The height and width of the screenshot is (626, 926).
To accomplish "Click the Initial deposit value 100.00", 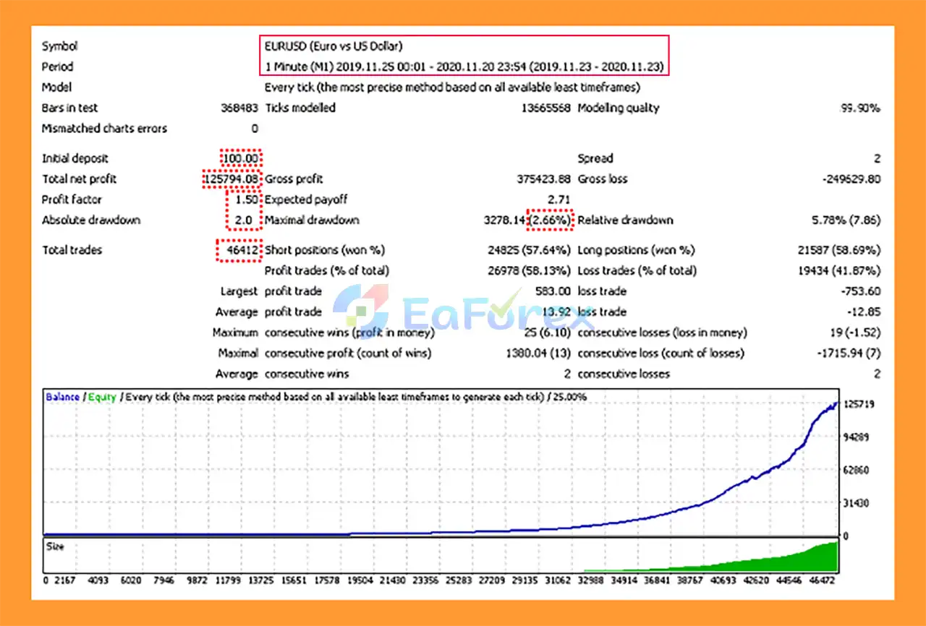I will click(x=241, y=158).
